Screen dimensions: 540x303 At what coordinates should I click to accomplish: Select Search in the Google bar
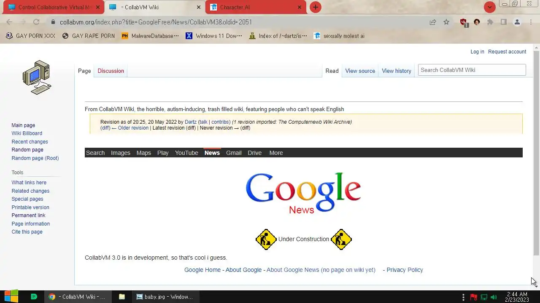(x=95, y=153)
